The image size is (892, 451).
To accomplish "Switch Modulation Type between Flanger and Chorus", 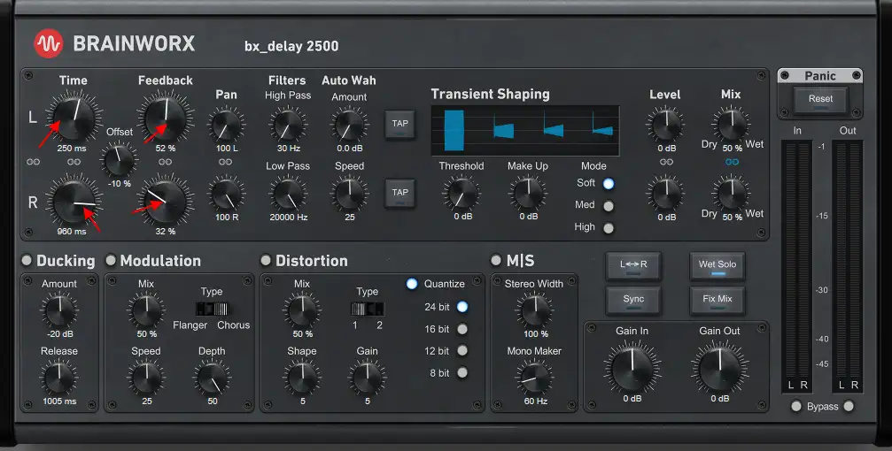I will (x=213, y=309).
